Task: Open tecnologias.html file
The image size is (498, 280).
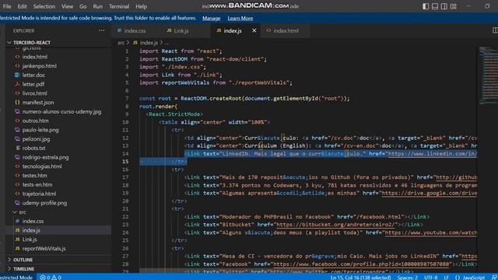Action: tap(42, 166)
